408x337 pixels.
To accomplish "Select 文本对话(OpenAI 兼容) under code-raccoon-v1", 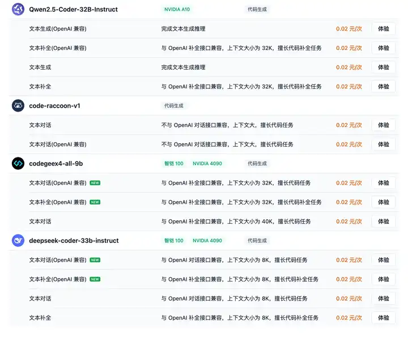I will 58,144.
